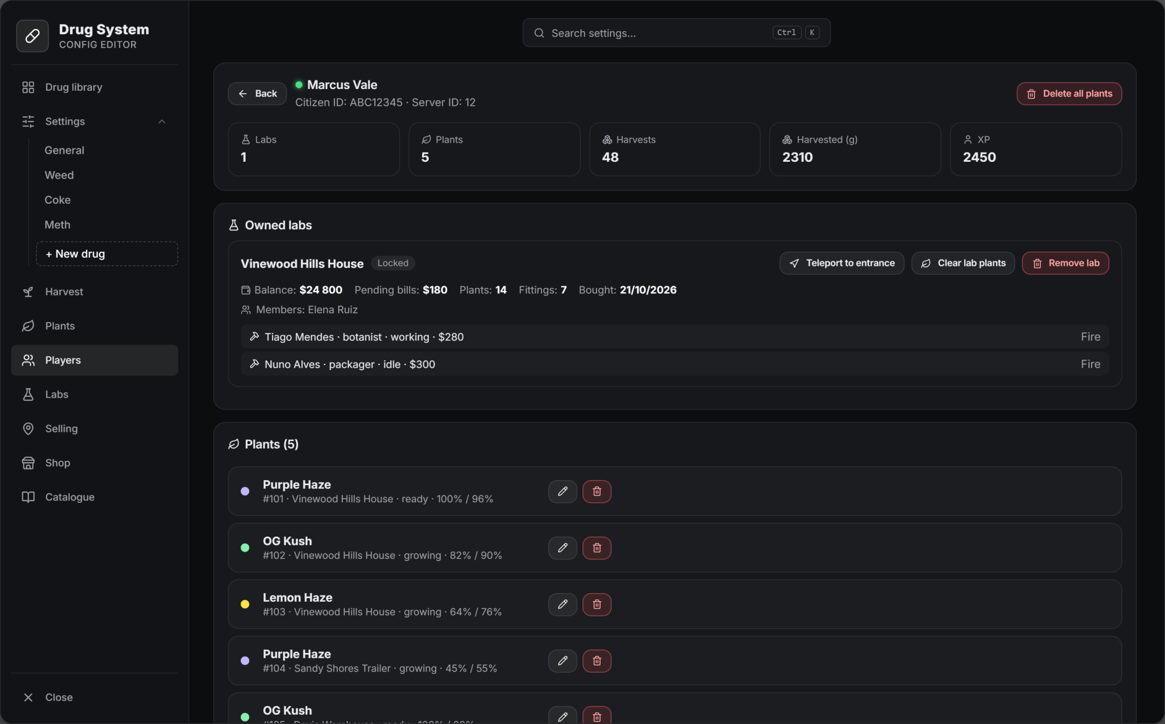Clear lab plants in Vinewood Hills House
This screenshot has width=1165, height=724.
click(963, 263)
